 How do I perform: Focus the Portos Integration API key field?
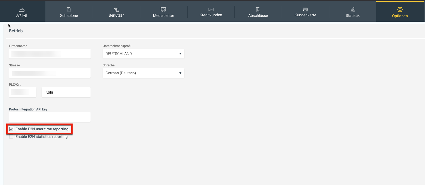50,117
